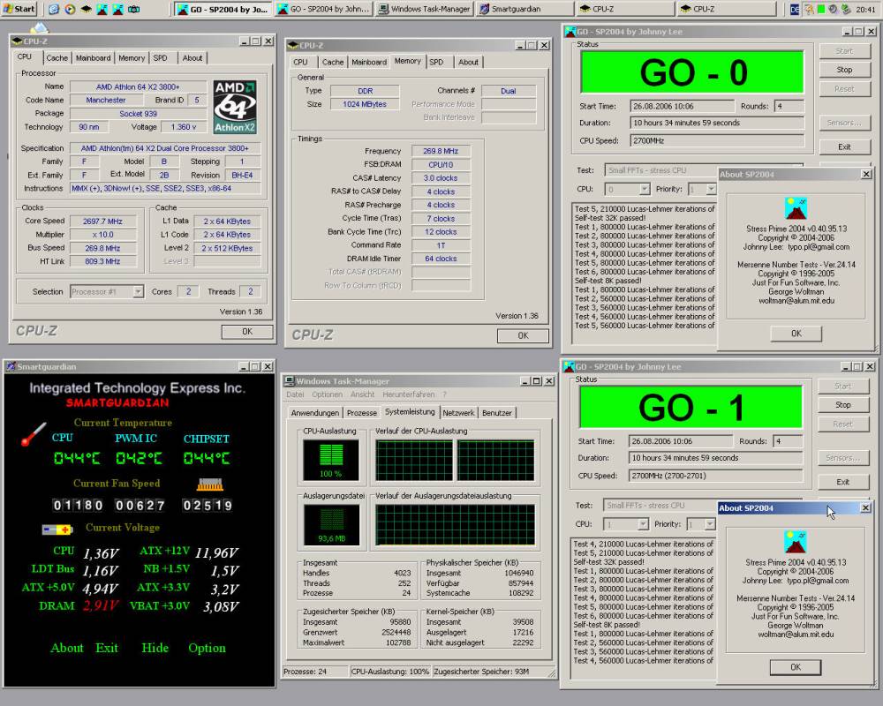The height and width of the screenshot is (706, 883).
Task: Click Start Time field in GO - 1 window
Action: (681, 441)
